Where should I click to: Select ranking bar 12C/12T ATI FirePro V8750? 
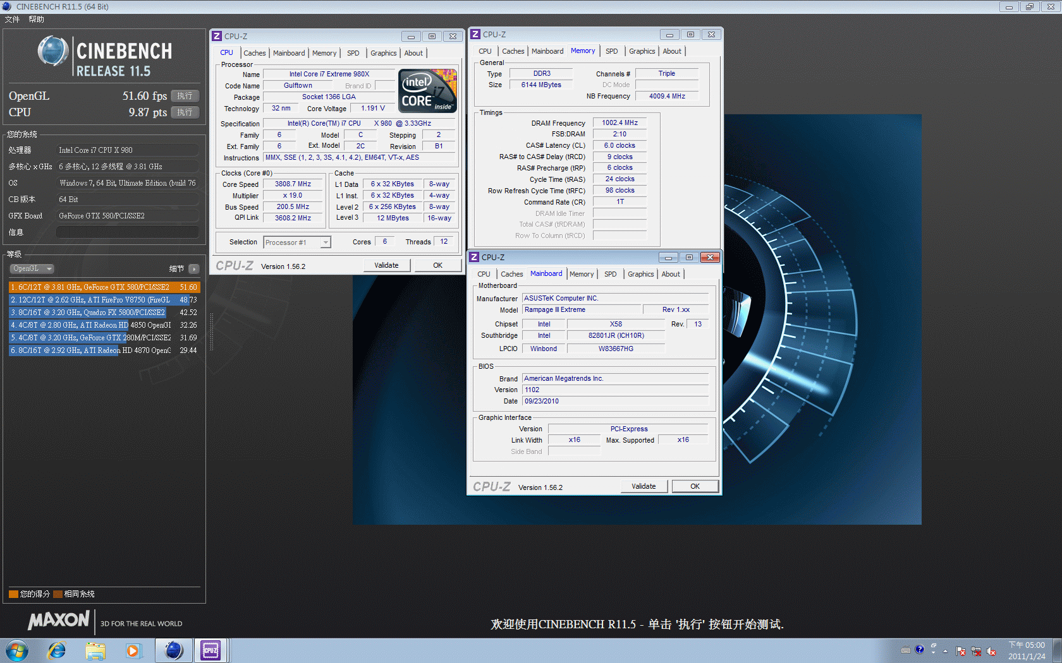(104, 300)
